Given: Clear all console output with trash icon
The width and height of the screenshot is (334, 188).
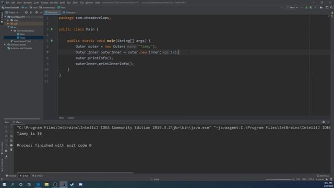Looking at the screenshot, I should point(11,150).
